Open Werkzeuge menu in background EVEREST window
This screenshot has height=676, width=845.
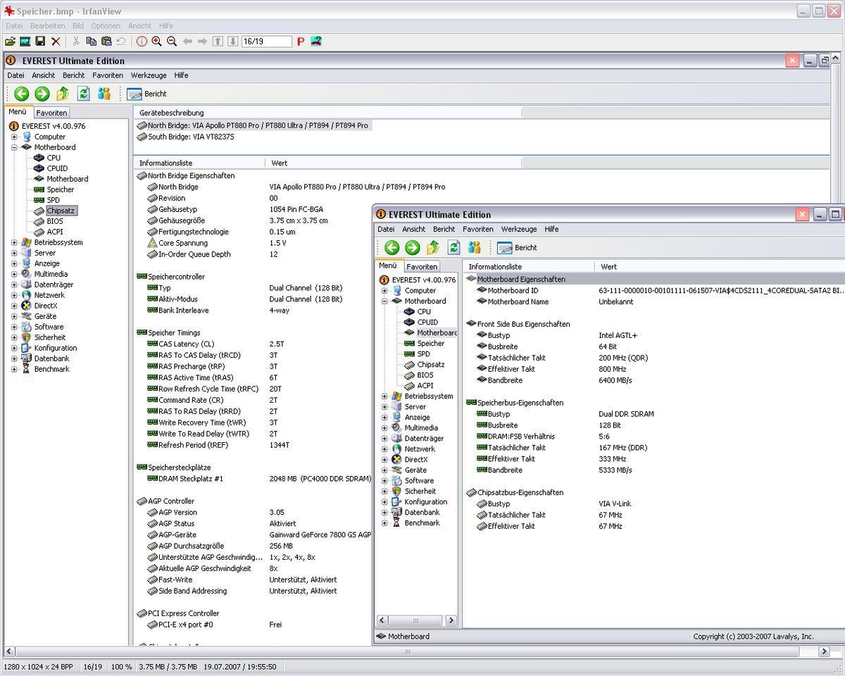point(149,75)
